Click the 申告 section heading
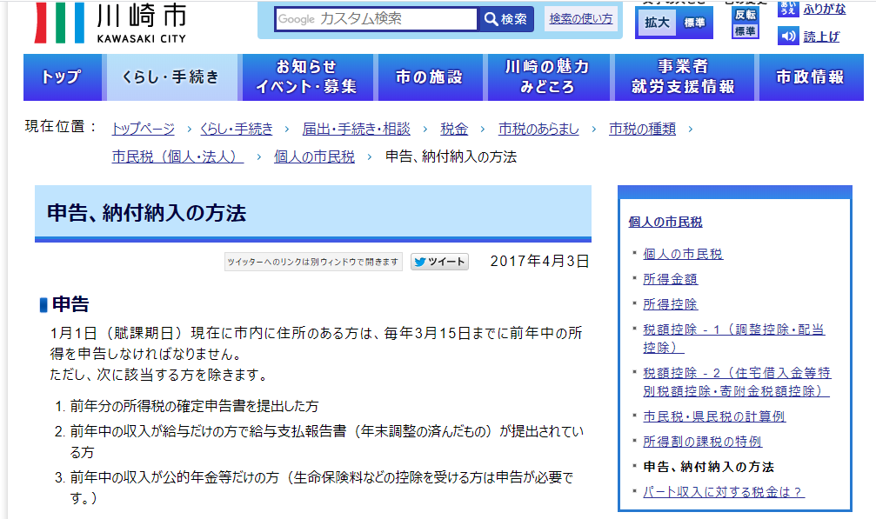The height and width of the screenshot is (519, 876). tap(70, 304)
